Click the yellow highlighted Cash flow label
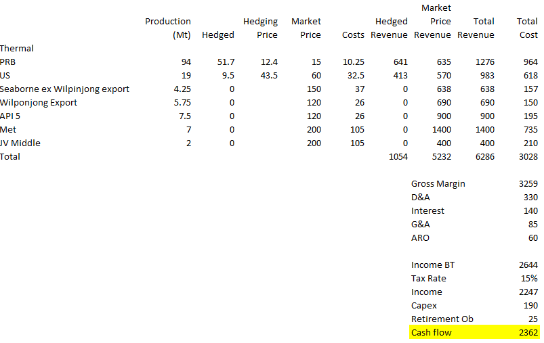The width and height of the screenshot is (544, 343). tap(431, 332)
